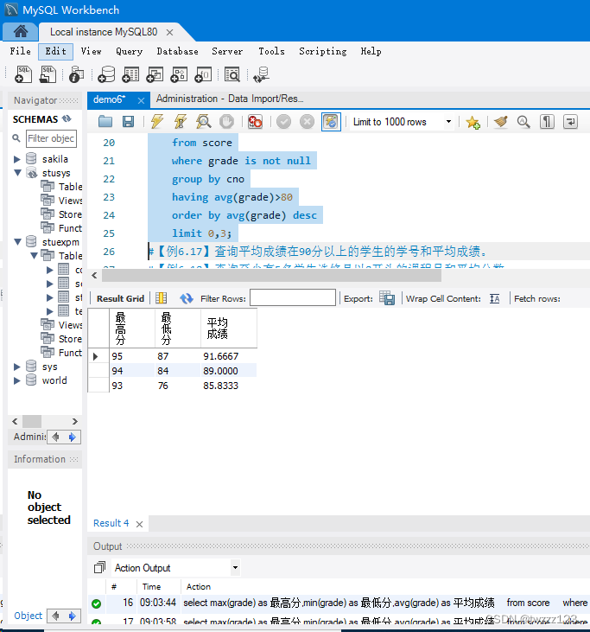Screen dimensions: 590x632
Task: Execute statement under cursor icon
Action: 180,121
